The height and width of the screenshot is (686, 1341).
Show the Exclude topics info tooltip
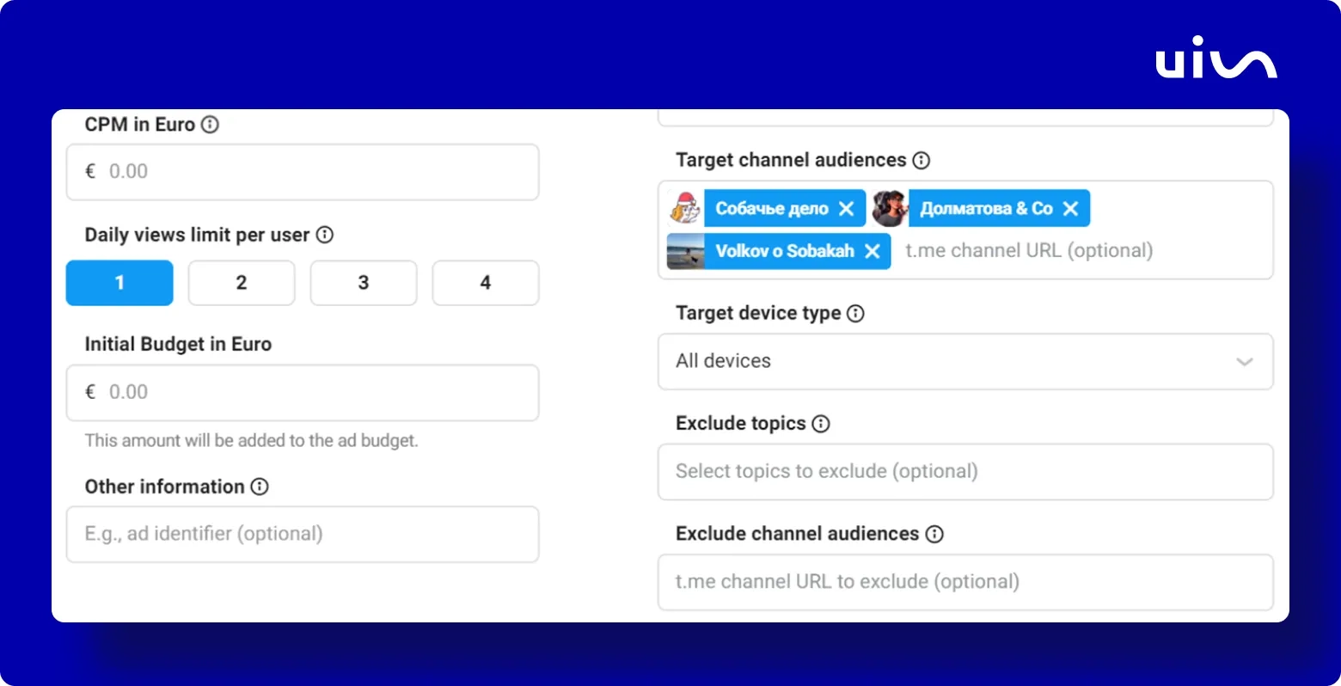point(821,423)
